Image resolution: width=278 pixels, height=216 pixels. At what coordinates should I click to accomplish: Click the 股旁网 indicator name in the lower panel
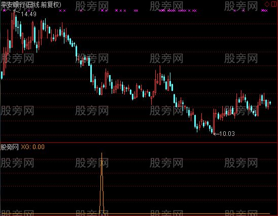pos(10,147)
